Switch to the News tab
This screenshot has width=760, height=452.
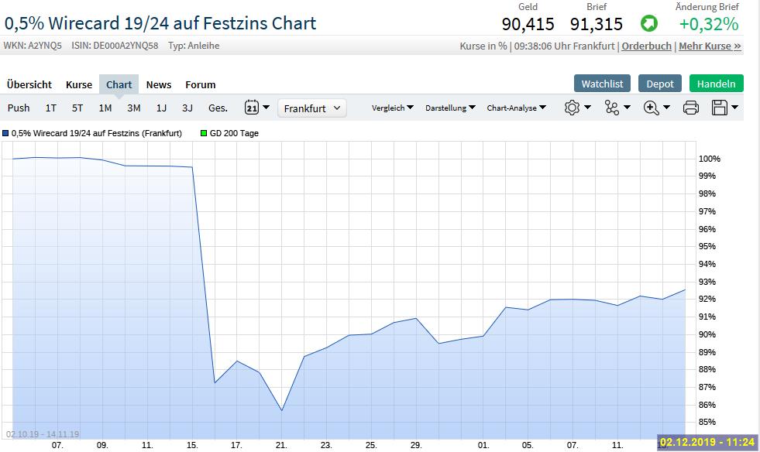click(158, 84)
